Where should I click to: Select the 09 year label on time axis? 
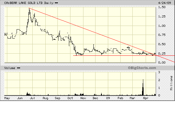pos(108,98)
